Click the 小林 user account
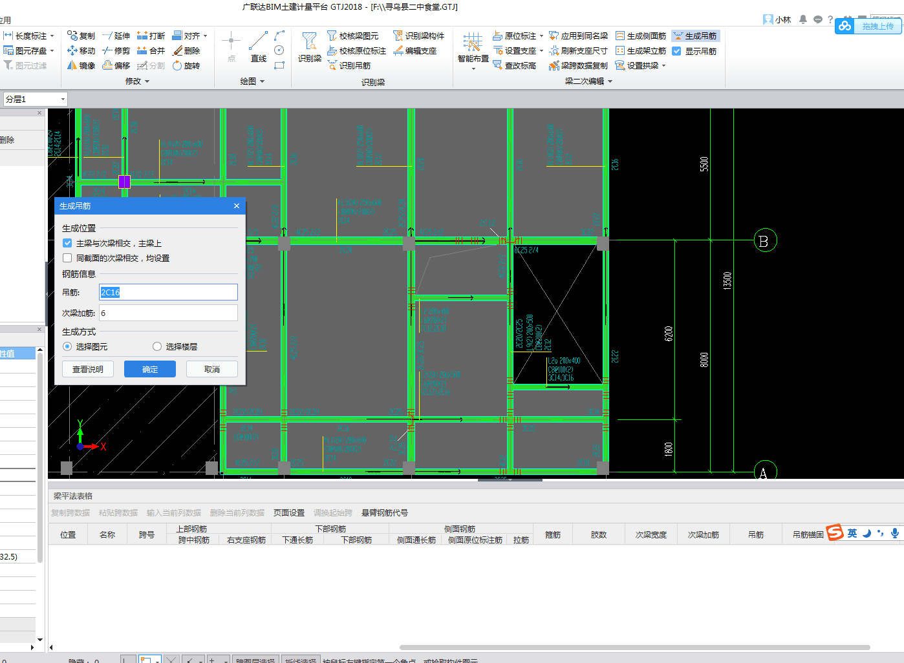The image size is (904, 663). [x=777, y=19]
